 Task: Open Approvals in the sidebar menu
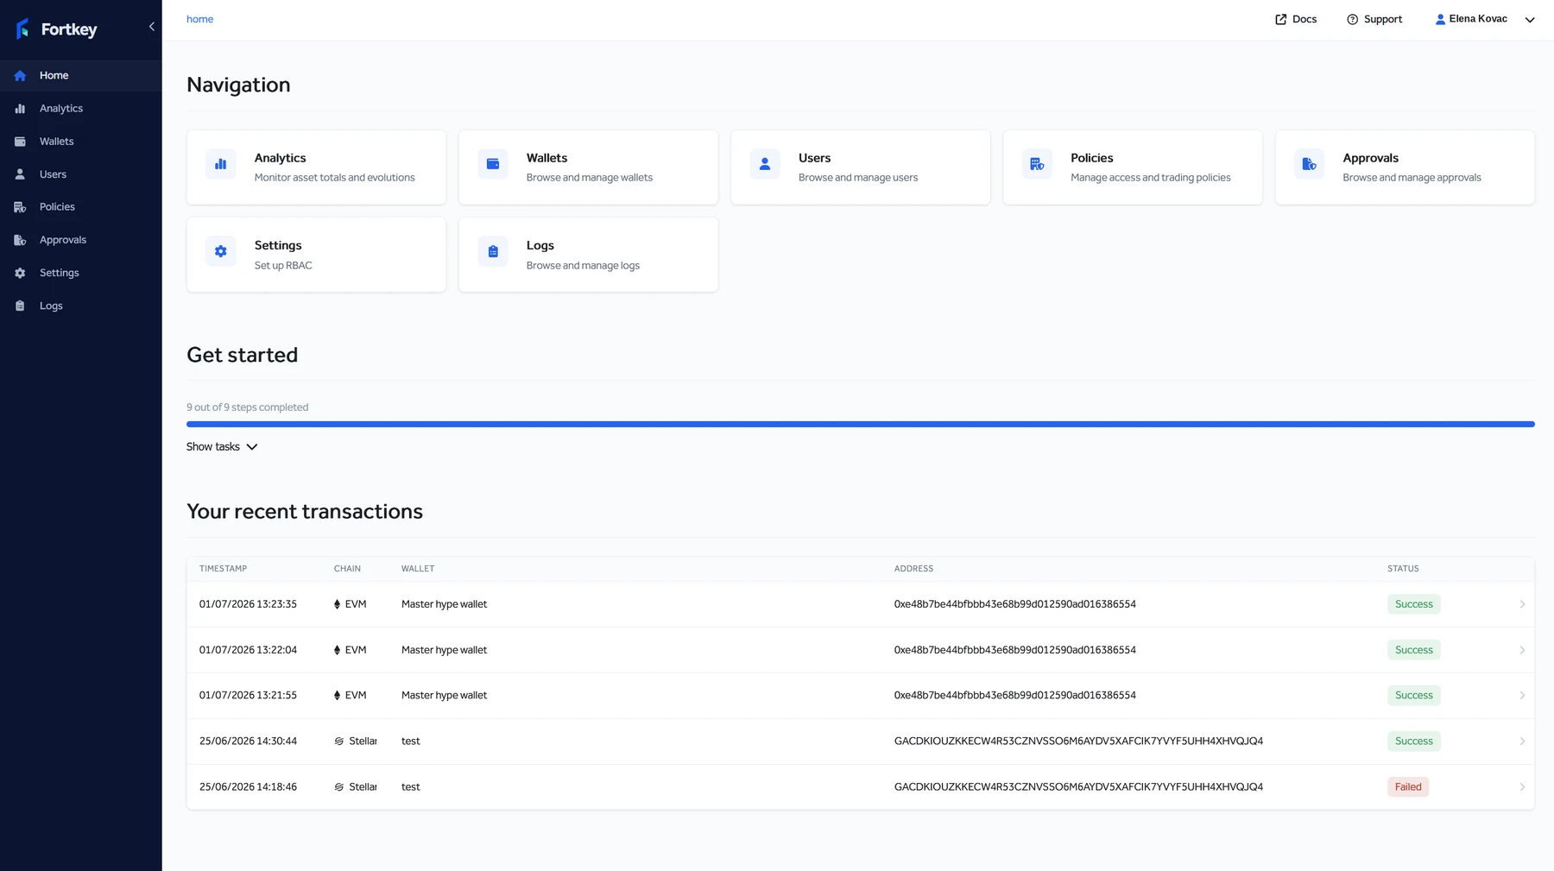(x=81, y=240)
